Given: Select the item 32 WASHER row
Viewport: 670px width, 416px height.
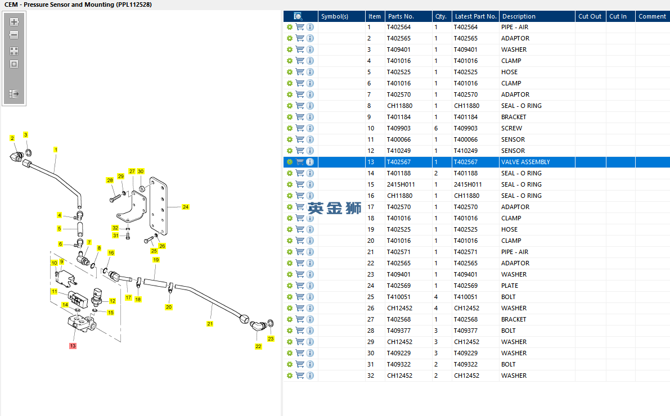Looking at the screenshot, I should 476,376.
